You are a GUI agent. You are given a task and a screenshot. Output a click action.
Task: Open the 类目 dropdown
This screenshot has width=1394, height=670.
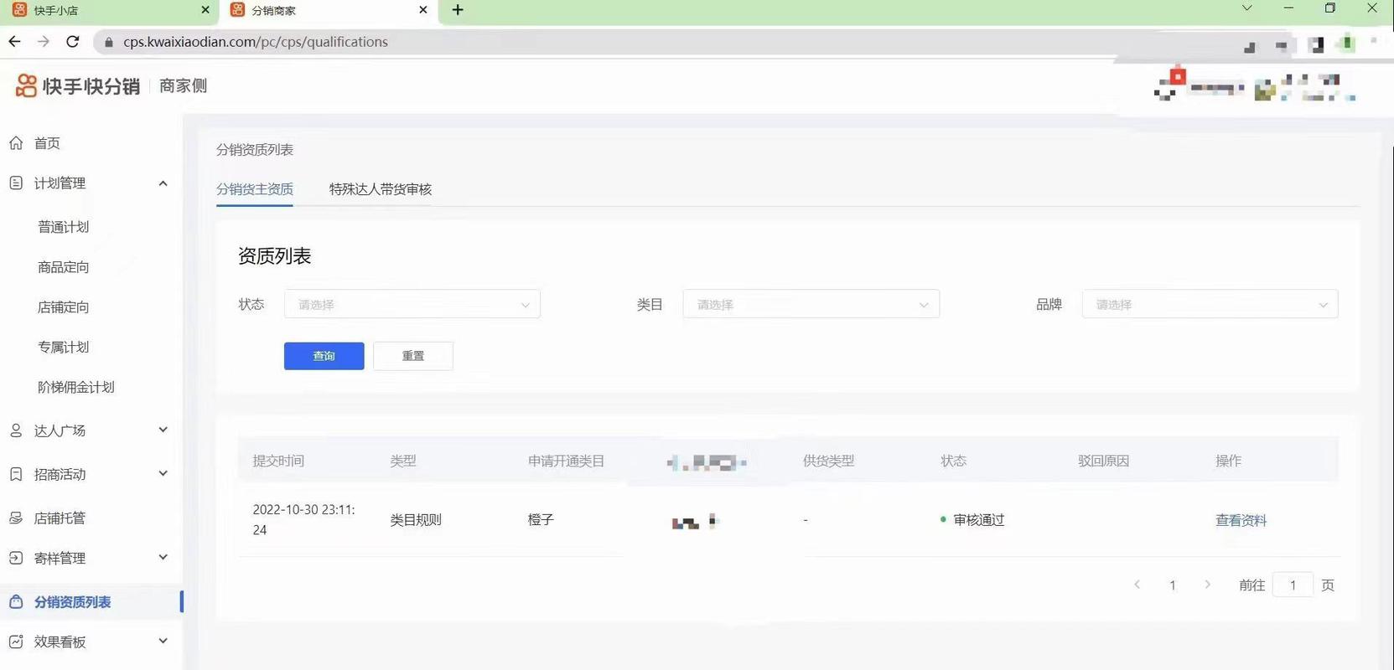[x=811, y=304]
